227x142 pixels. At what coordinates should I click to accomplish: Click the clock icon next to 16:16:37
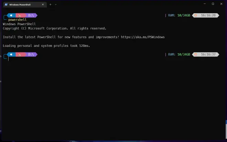point(196,54)
